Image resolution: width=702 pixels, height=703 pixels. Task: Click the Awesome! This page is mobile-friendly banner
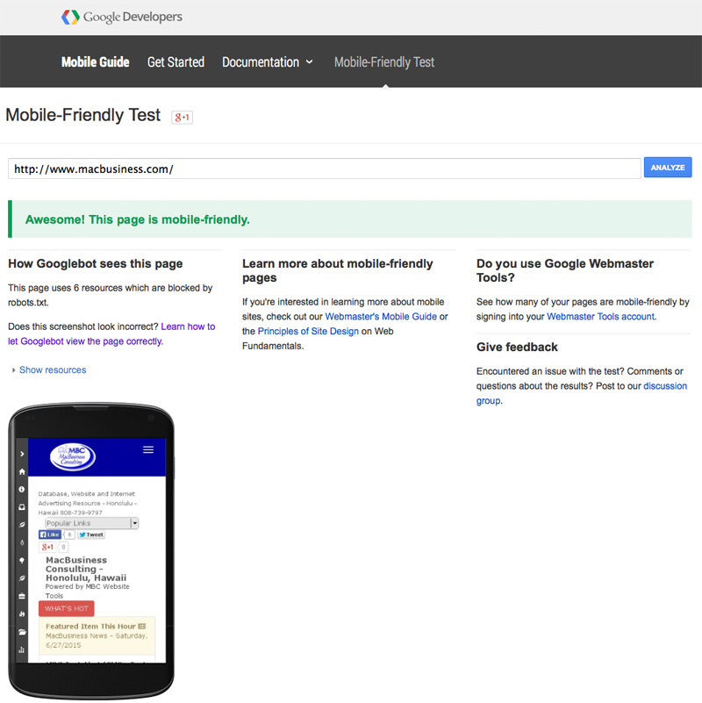pyautogui.click(x=350, y=219)
